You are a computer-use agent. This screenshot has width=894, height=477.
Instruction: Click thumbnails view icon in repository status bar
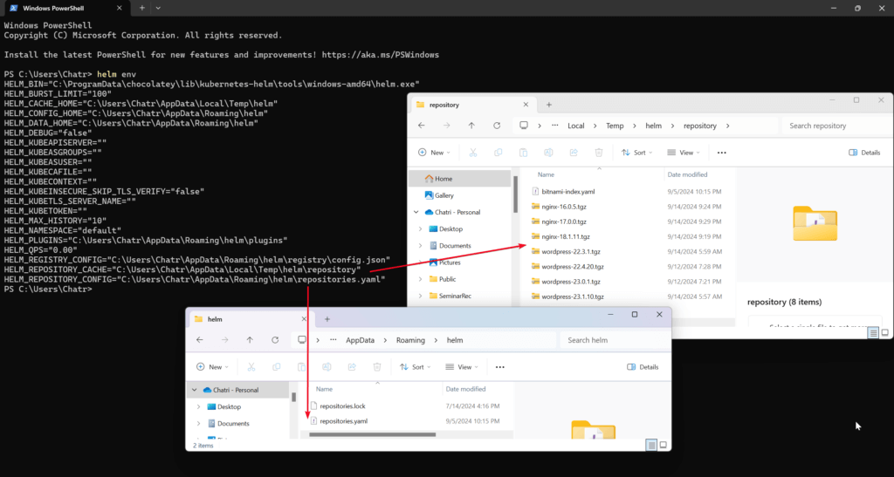(x=885, y=333)
